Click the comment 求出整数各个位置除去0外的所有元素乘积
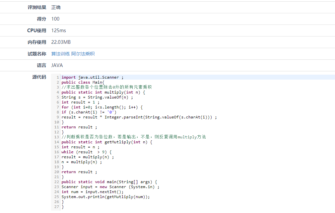335x213 pixels. (x=106, y=87)
